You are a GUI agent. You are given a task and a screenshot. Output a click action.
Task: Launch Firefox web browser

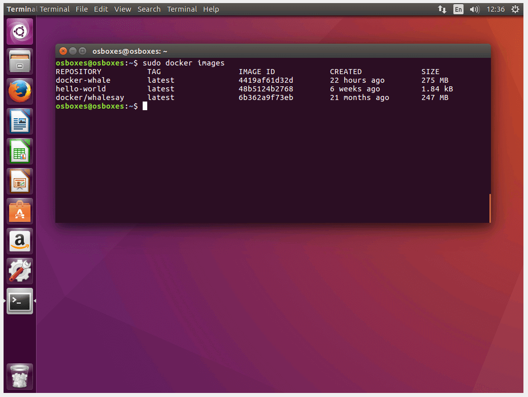click(20, 91)
